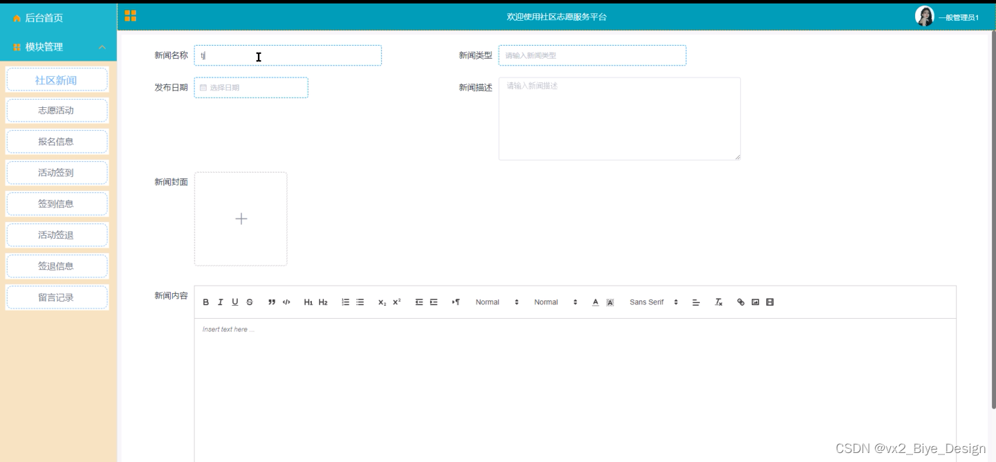The image size is (996, 462).
Task: Open the 留言记录 module
Action: coord(57,297)
